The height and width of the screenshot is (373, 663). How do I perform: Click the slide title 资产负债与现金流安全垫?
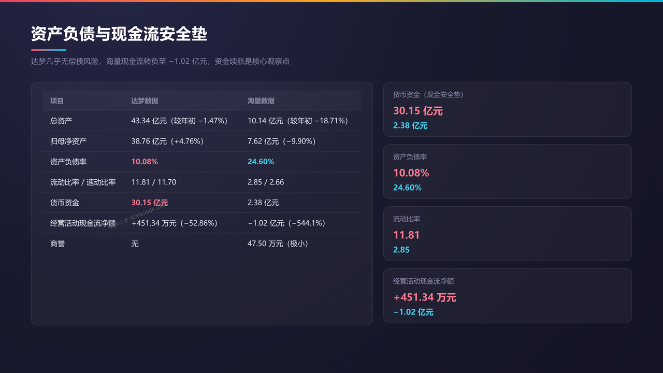119,34
